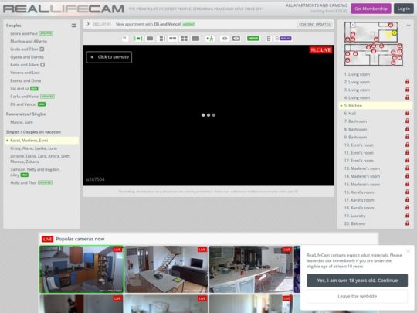Open the Elli and Vencel apartment

pyautogui.click(x=23, y=104)
